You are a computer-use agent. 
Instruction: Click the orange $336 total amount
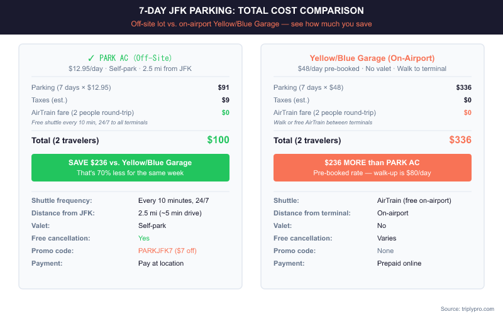[x=460, y=140]
